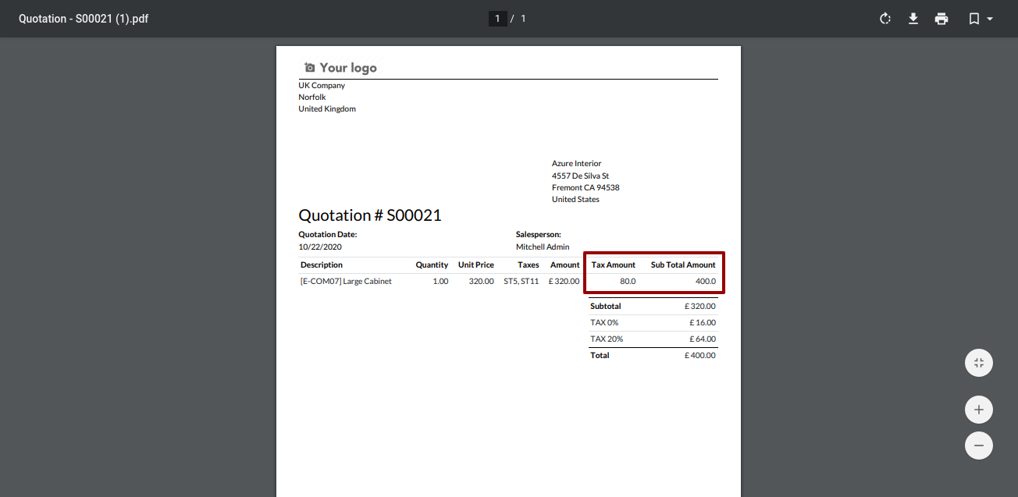Viewport: 1018px width, 497px height.
Task: Click the Salesperson label
Action: coord(539,235)
